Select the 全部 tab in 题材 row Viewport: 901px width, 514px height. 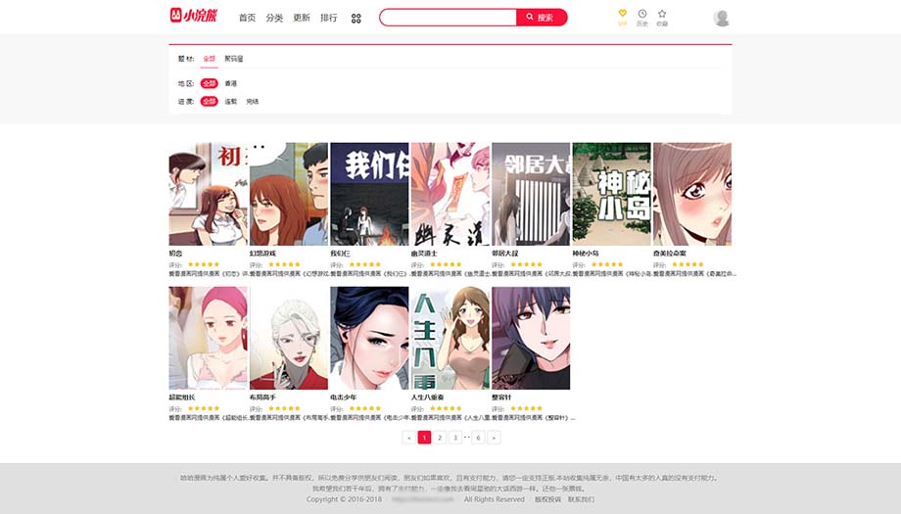coord(210,59)
